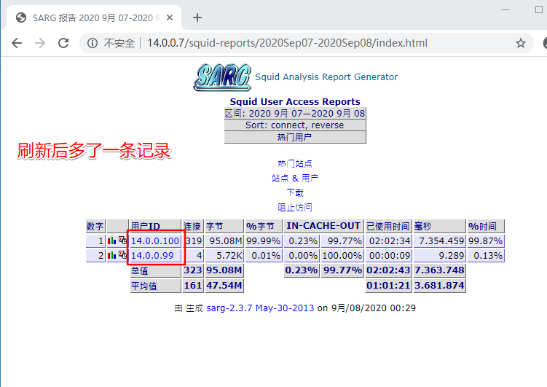Click the 已使用时间 column header
Image resolution: width=547 pixels, height=387 pixels.
point(388,226)
